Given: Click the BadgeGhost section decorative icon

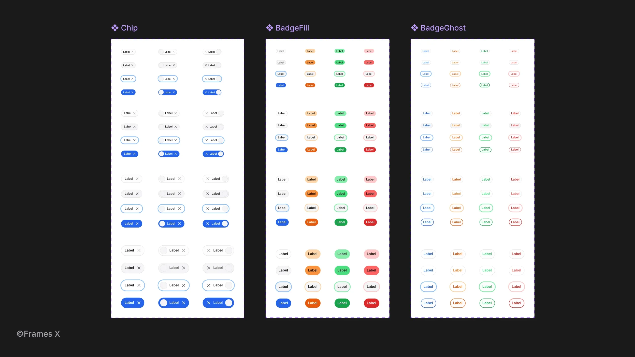Looking at the screenshot, I should 414,27.
